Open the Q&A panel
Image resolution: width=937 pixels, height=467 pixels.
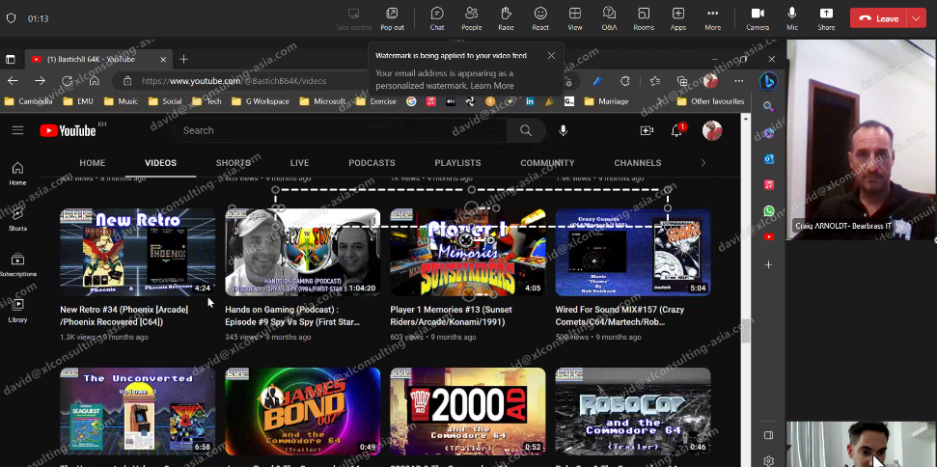[x=609, y=18]
